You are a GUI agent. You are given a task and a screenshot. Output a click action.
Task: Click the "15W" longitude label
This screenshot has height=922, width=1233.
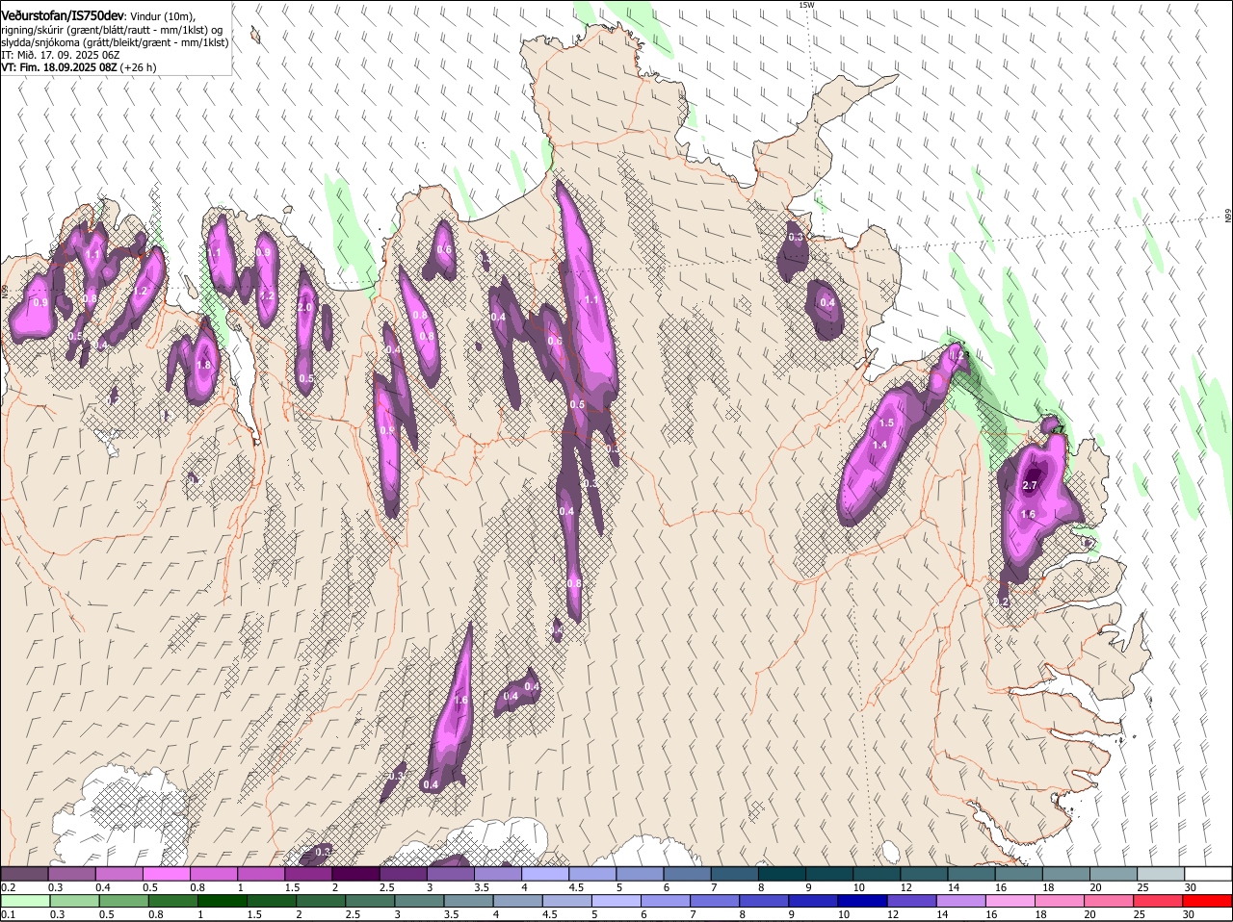pyautogui.click(x=807, y=5)
